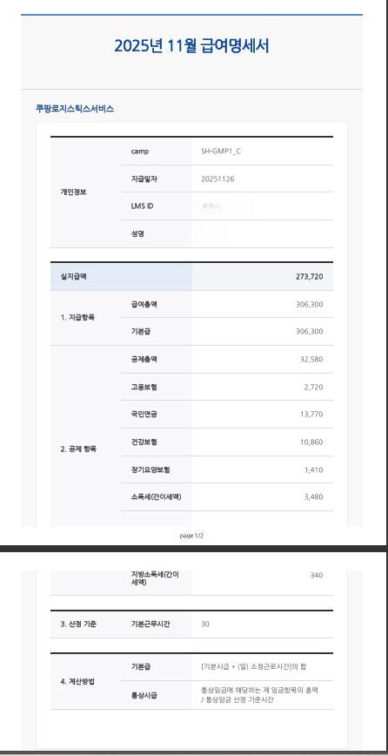Select the 2. 공제 항목 section label

78,449
